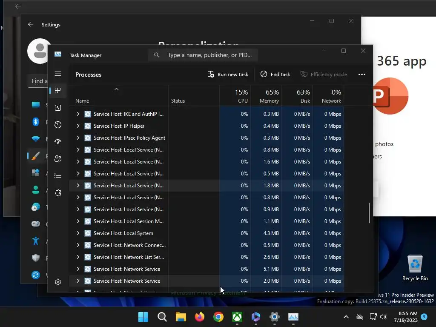Expand Service Host: IKE and AuthIP row
The height and width of the screenshot is (327, 436).
pyautogui.click(x=78, y=114)
